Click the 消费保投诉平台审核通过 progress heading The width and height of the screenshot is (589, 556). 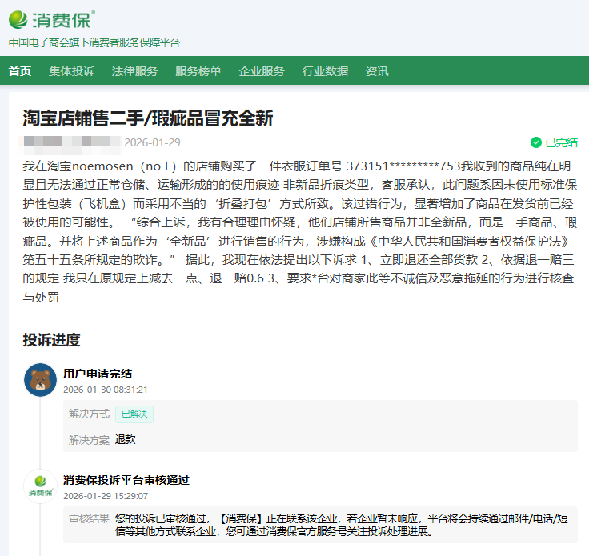[x=126, y=480]
